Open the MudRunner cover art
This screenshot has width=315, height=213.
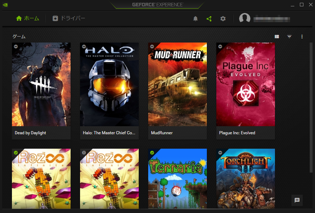[177, 84]
